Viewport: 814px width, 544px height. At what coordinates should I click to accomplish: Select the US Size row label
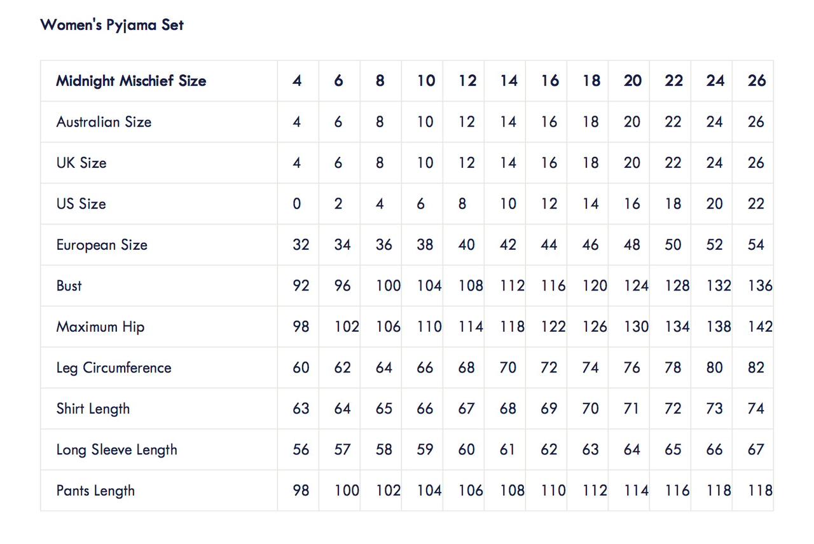[x=81, y=204]
